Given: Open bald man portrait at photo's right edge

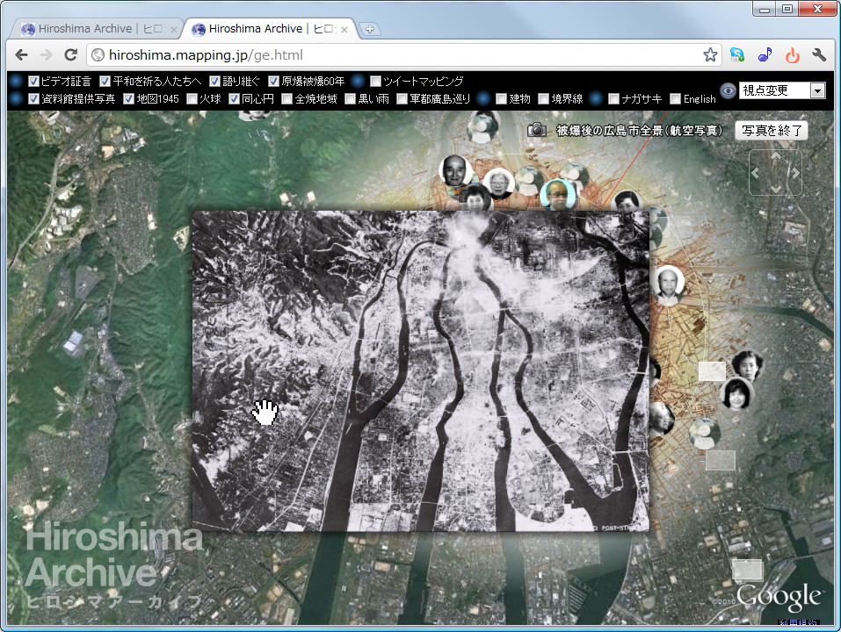Looking at the screenshot, I should [668, 284].
